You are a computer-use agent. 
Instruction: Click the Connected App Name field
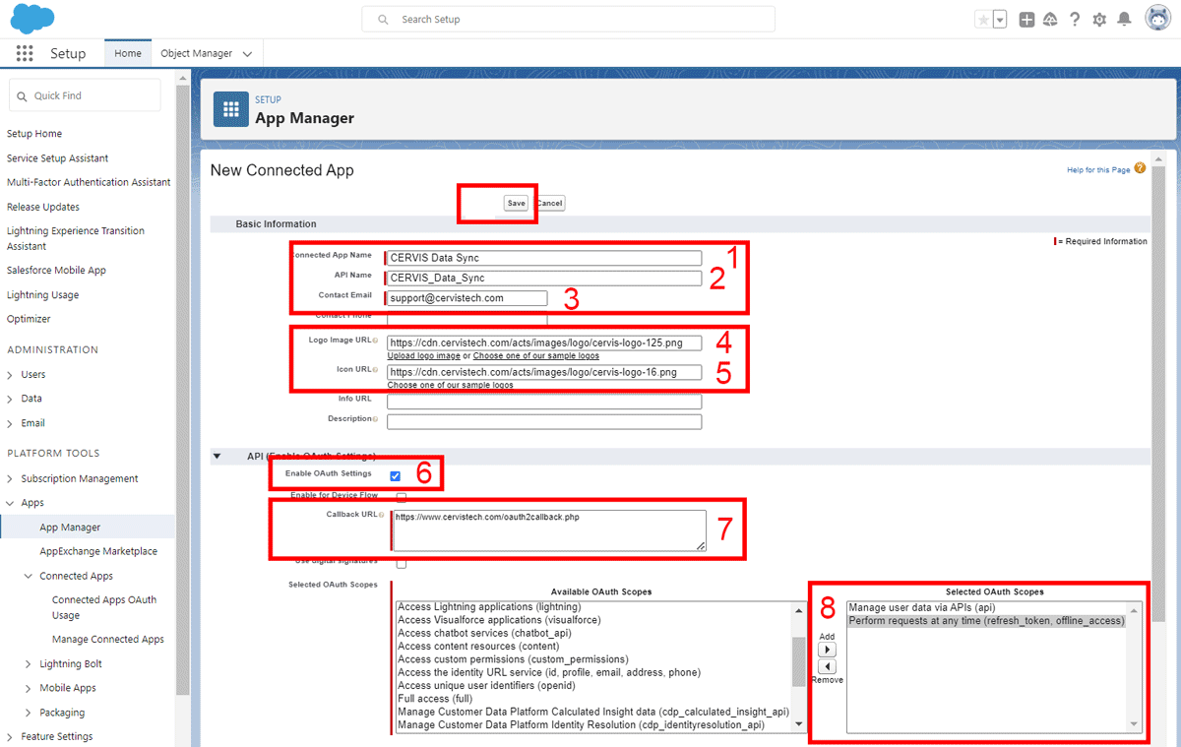pyautogui.click(x=544, y=258)
